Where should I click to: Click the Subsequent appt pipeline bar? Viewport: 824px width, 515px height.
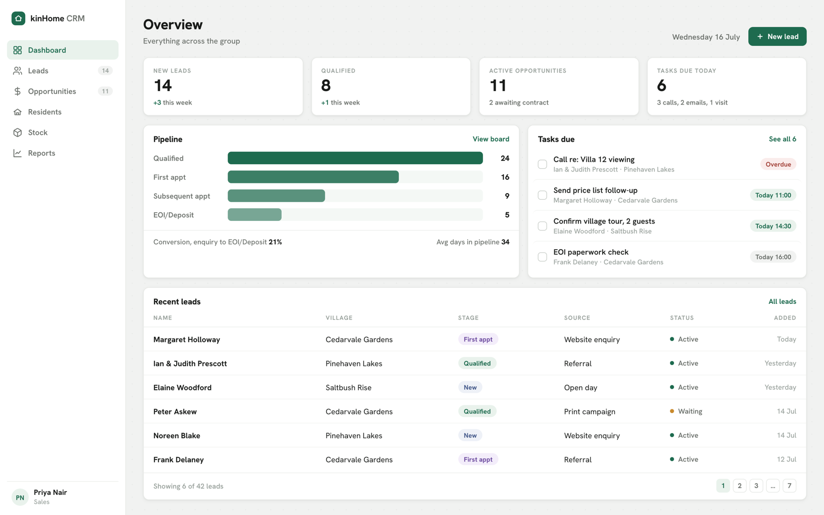(276, 196)
